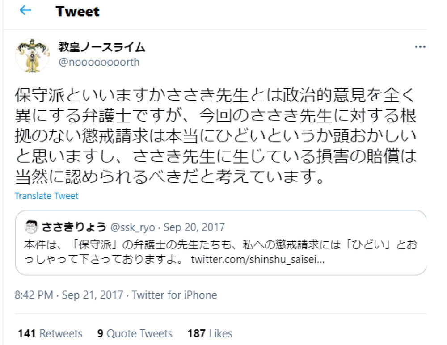Open the twitter.com/shinshu_saisei link
Screen dimensions: 447x345
pyautogui.click(x=258, y=260)
